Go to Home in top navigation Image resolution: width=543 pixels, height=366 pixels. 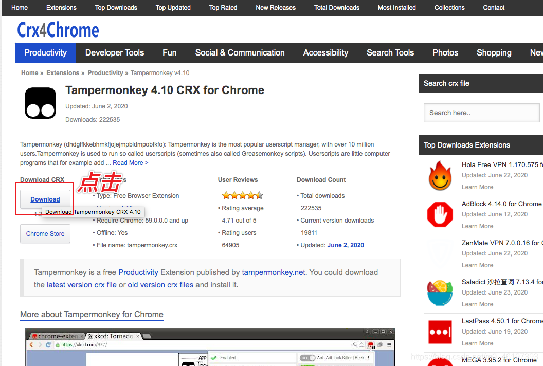click(x=20, y=8)
